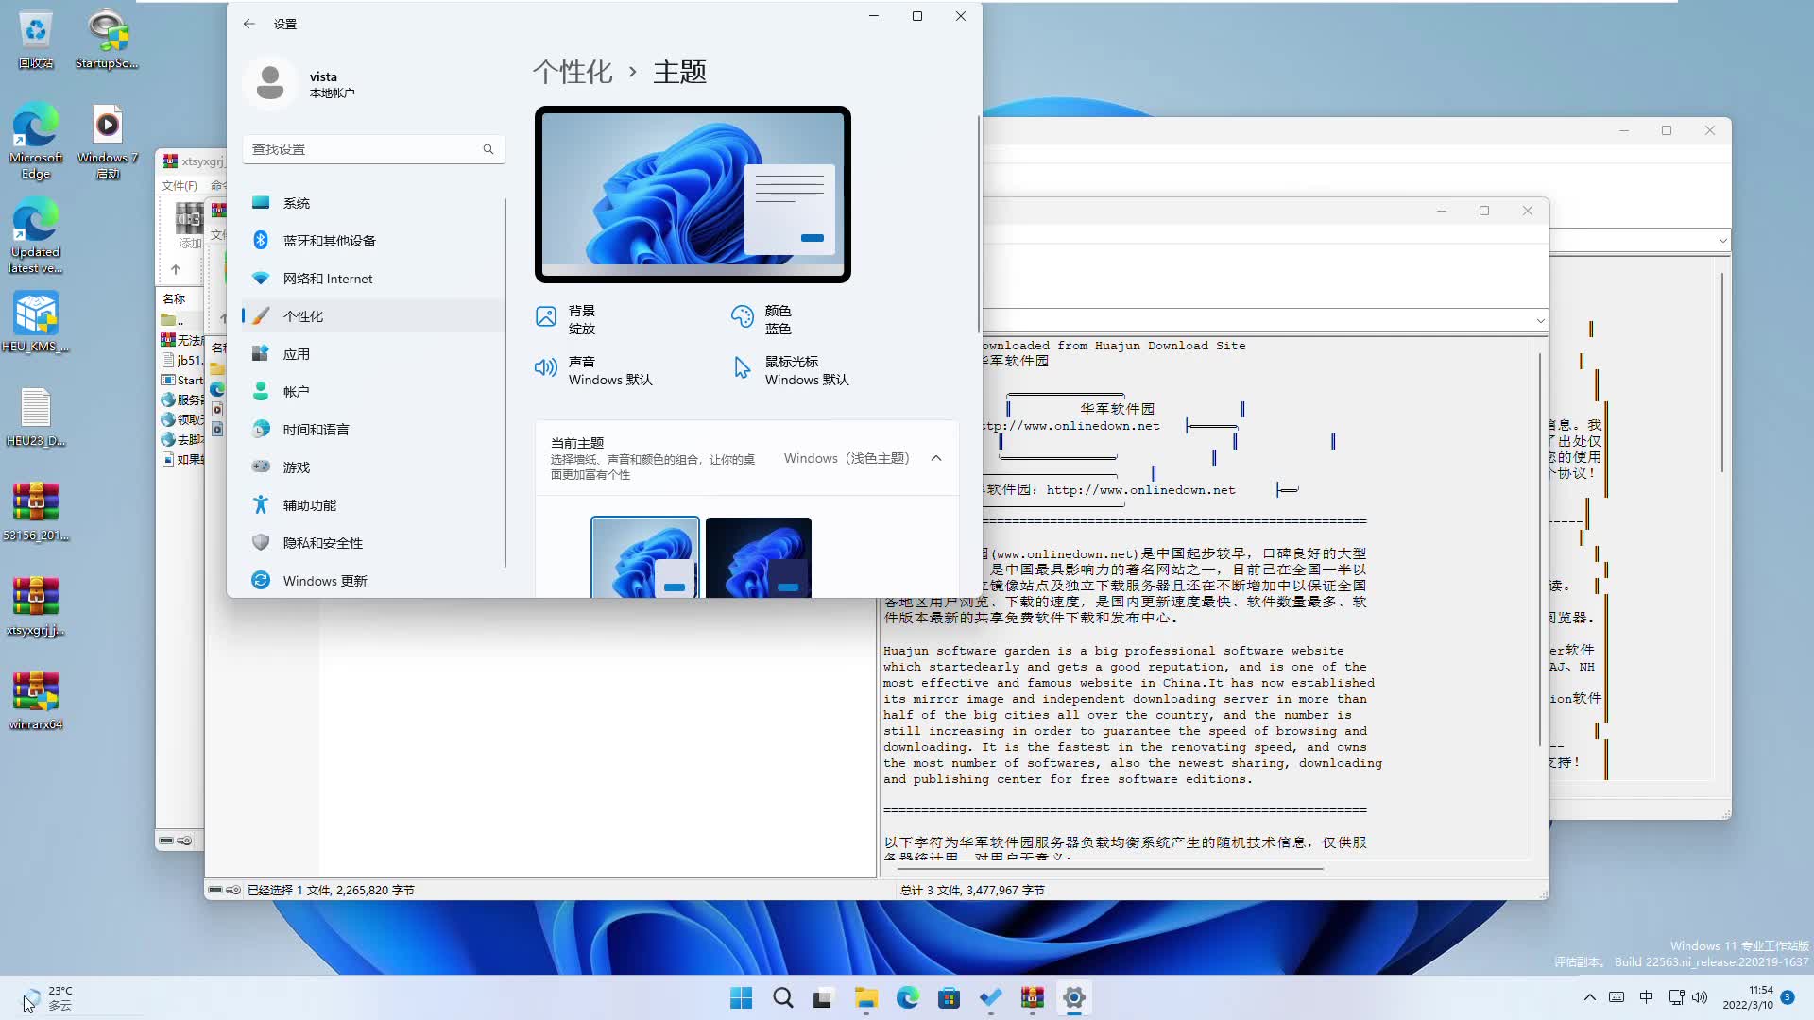The height and width of the screenshot is (1020, 1814).
Task: Open 应用 settings in sidebar
Action: [296, 353]
